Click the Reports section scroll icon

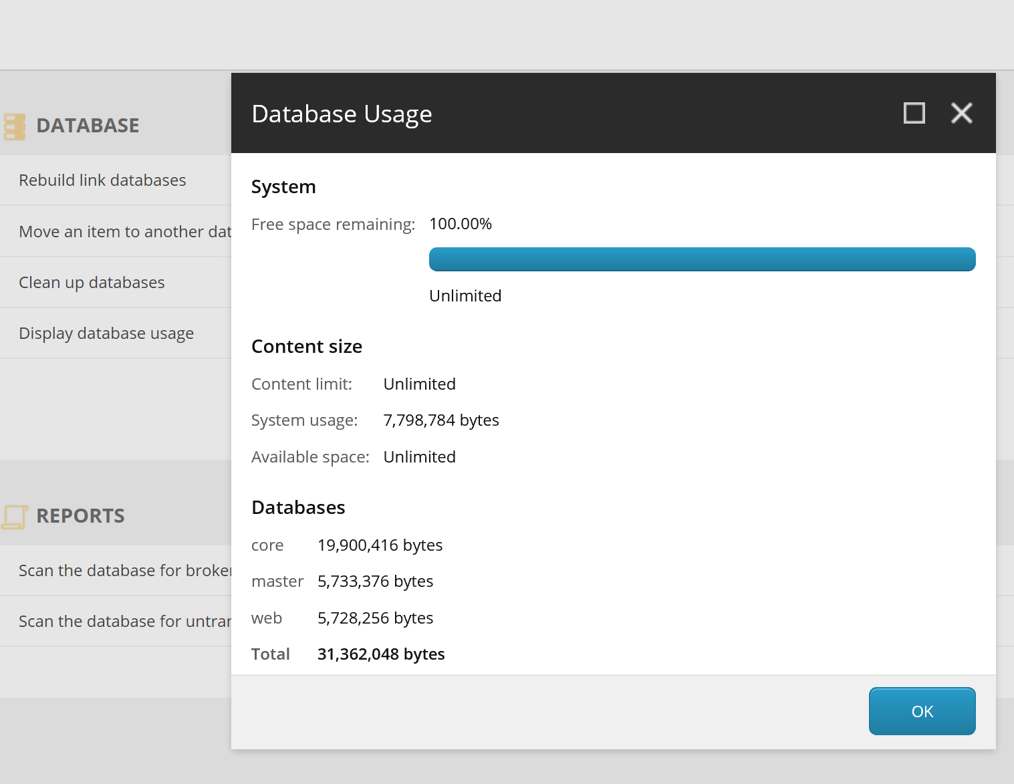pos(14,517)
